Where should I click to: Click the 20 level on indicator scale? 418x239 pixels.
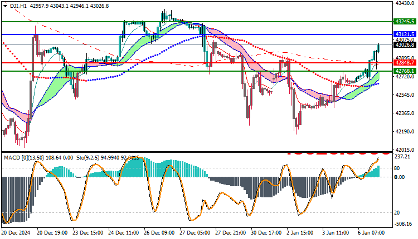click(397, 213)
